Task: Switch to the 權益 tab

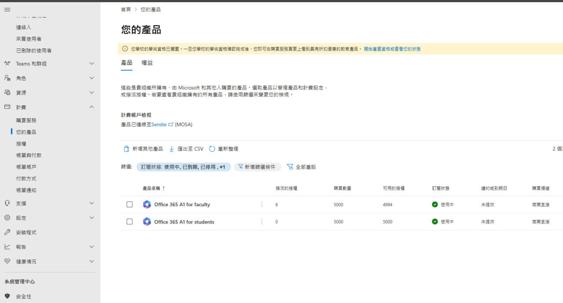Action: (x=147, y=63)
